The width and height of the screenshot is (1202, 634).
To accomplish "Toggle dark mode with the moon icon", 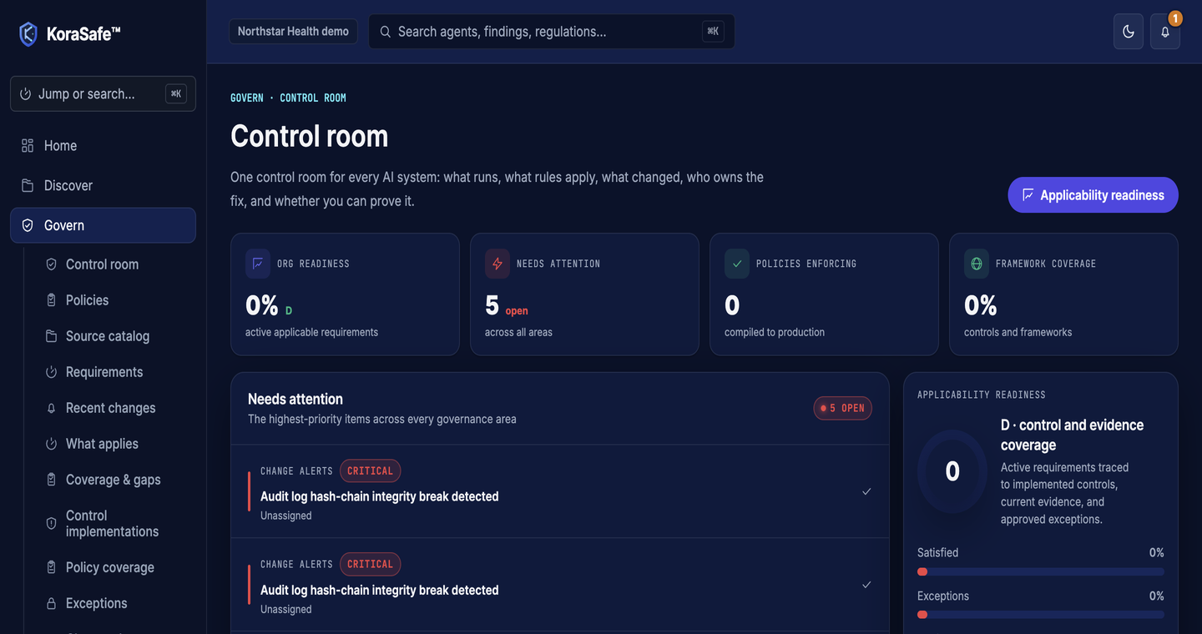I will coord(1129,32).
